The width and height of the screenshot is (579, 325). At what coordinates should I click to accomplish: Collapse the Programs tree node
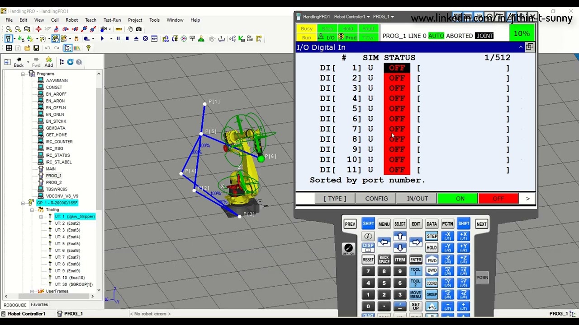coord(23,74)
